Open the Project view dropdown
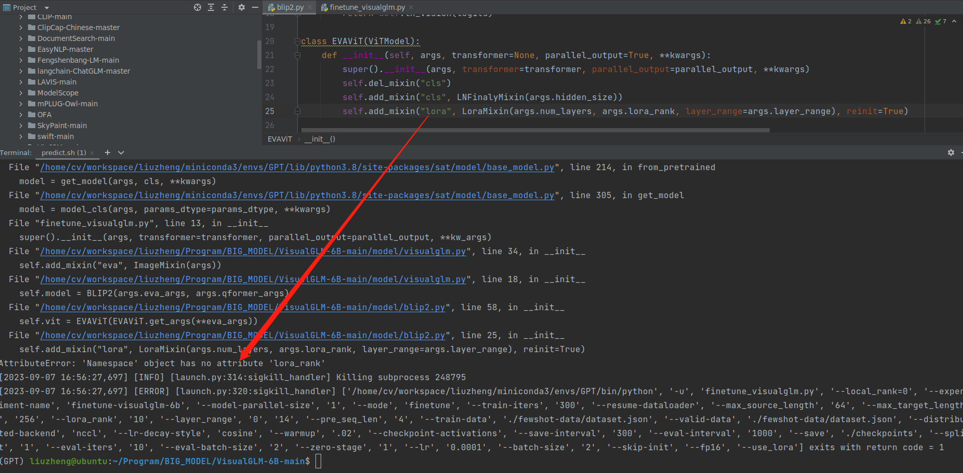Viewport: 963px width, 473px height. (47, 8)
